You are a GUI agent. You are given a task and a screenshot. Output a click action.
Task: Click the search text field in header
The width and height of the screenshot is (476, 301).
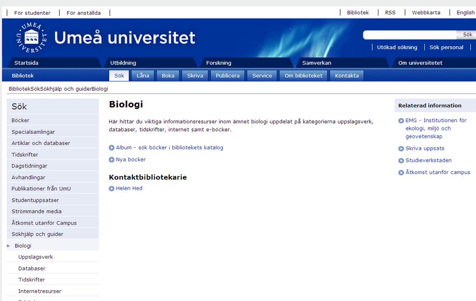pos(410,35)
